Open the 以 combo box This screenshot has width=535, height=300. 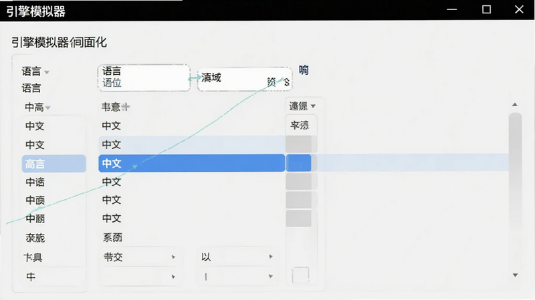click(237, 257)
